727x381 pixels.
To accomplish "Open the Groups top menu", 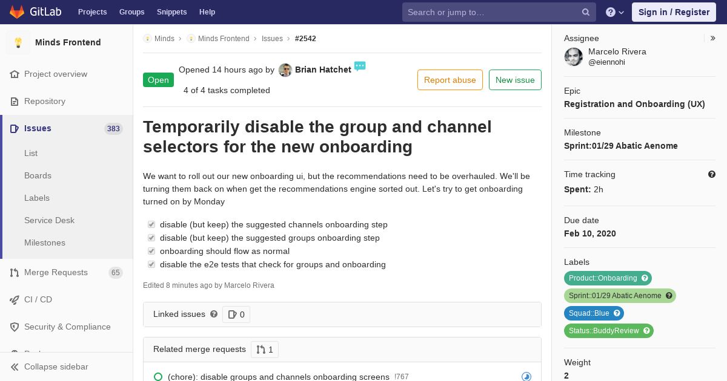I will point(131,12).
